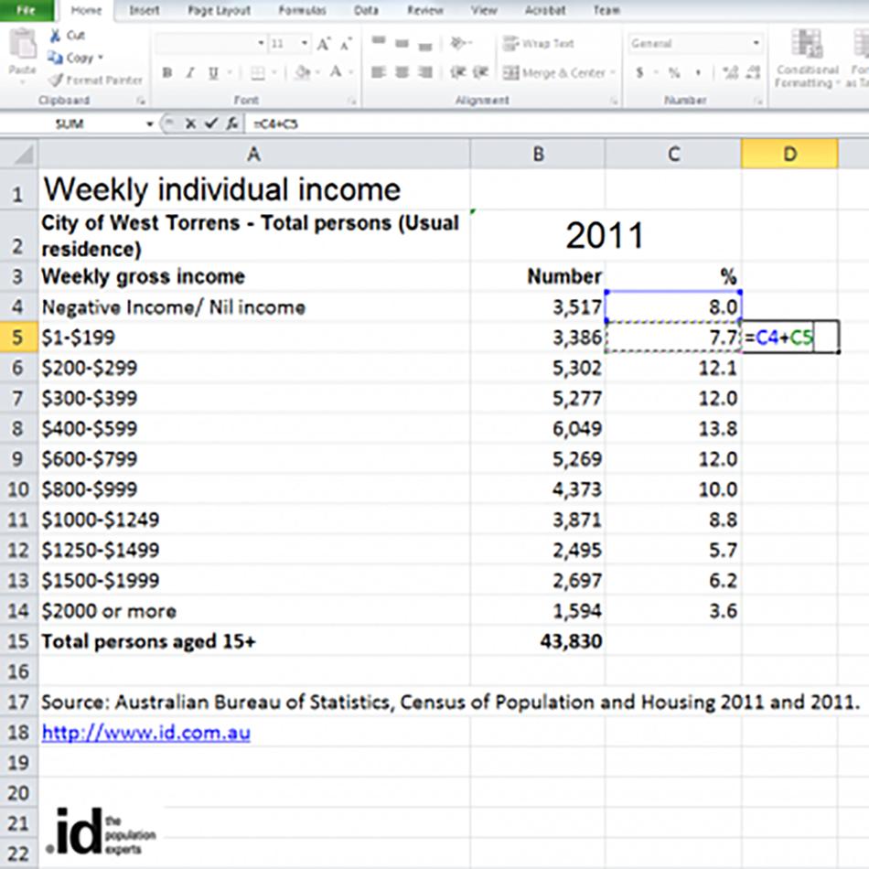Screen dimensions: 869x869
Task: Apply Comma Style number format
Action: [x=698, y=72]
